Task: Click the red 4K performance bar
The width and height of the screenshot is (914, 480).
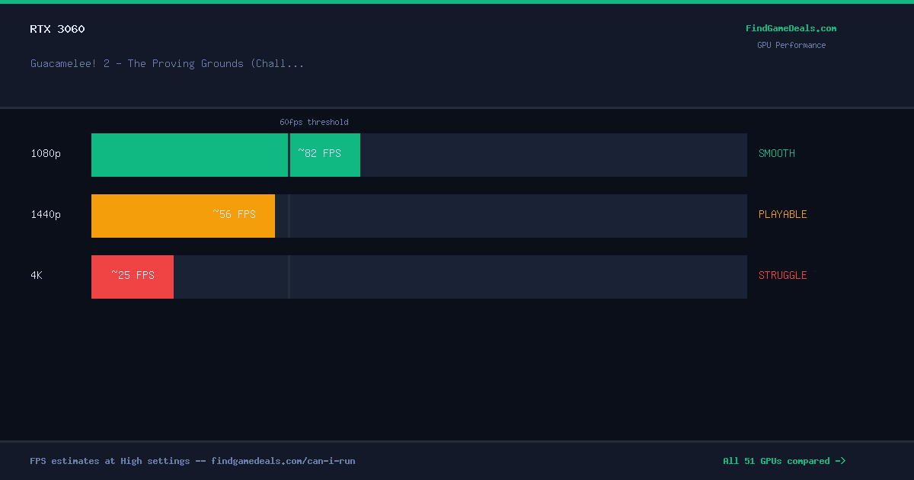Action: point(133,277)
